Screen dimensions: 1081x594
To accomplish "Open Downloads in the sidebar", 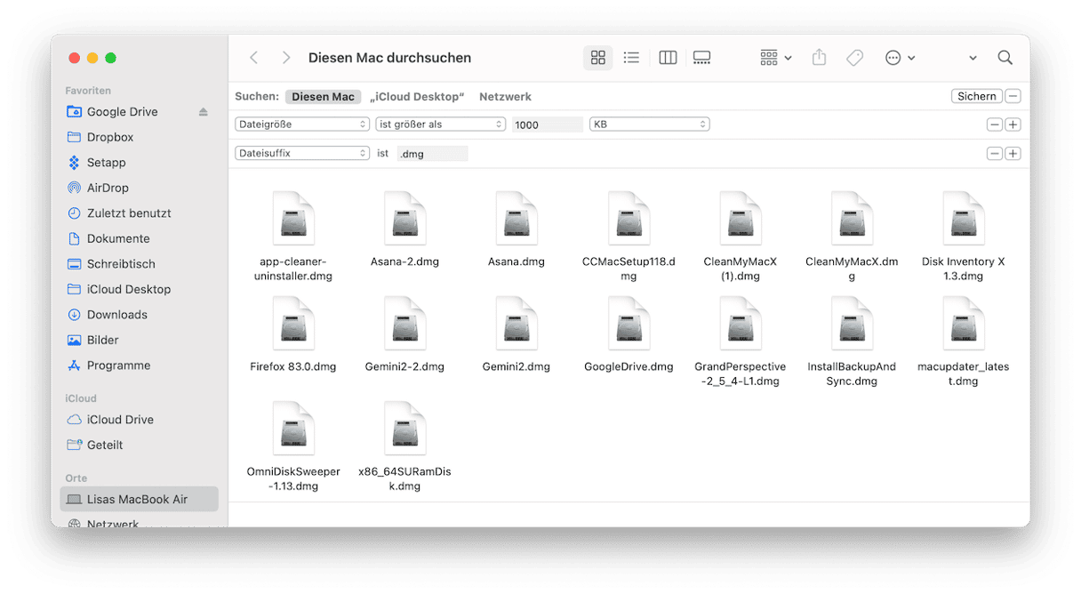I will point(116,315).
